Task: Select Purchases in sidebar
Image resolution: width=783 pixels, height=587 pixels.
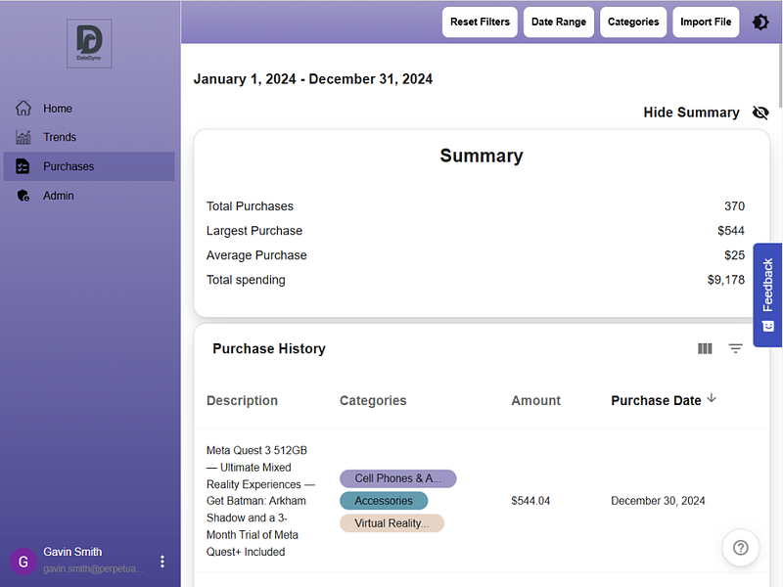Action: (89, 166)
